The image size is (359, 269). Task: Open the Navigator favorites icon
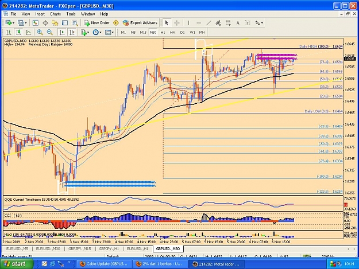click(55, 23)
